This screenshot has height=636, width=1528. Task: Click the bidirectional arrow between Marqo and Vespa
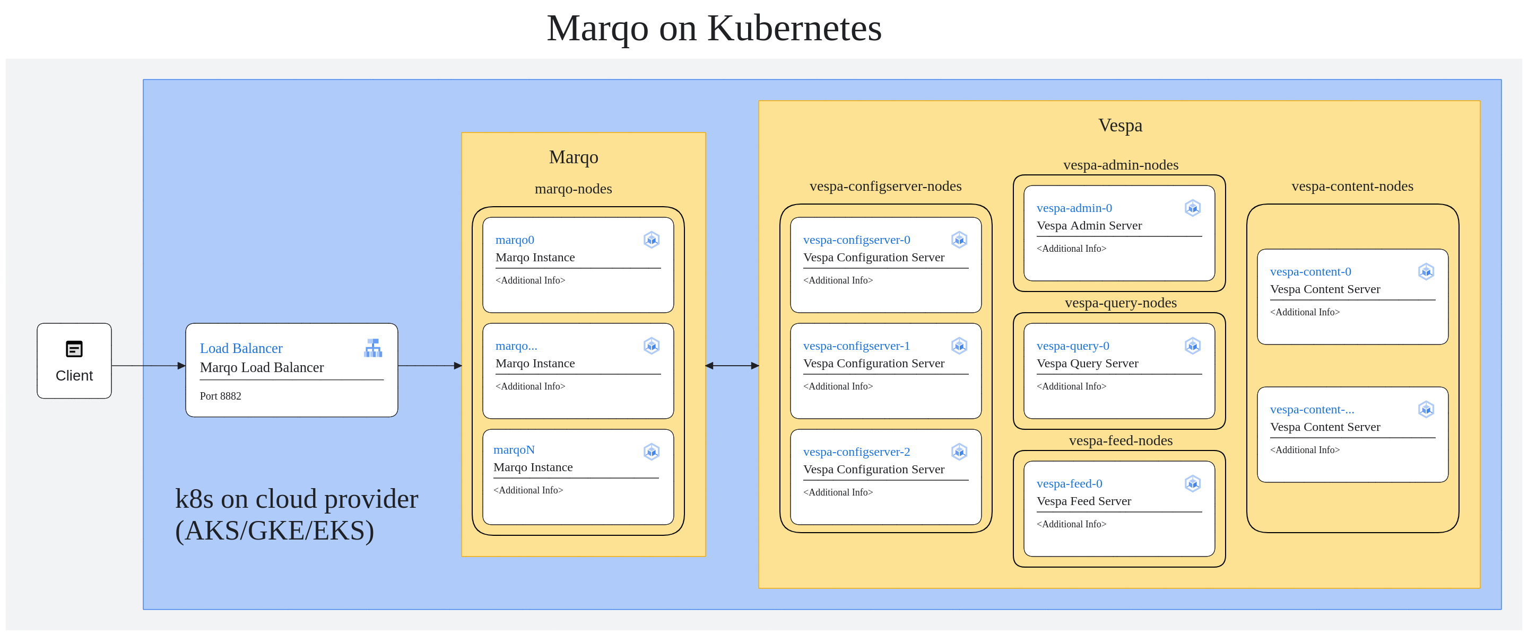pos(732,366)
